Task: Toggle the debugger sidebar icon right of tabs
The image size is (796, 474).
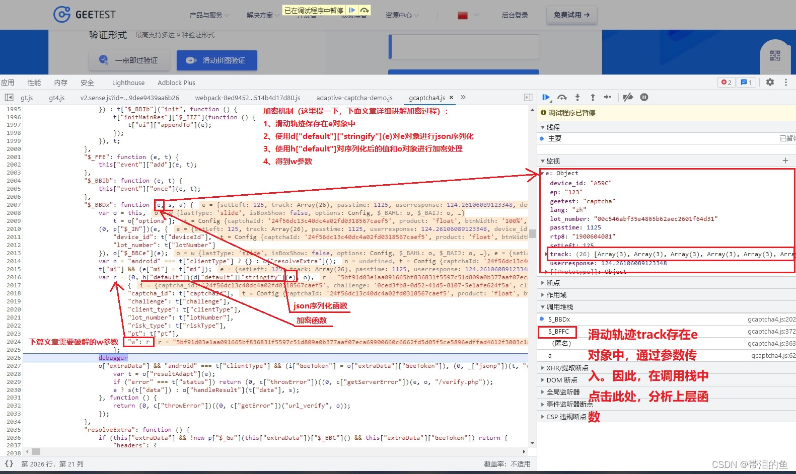Action: (x=528, y=98)
